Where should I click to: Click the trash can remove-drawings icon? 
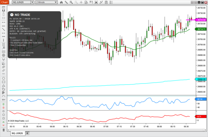pyautogui.click(x=3, y=130)
